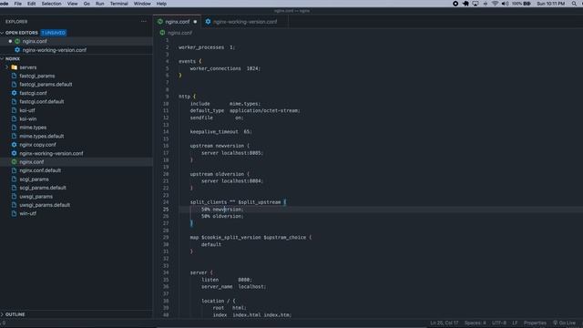Open Explorer more actions ellipsis
583x328 pixels.
[144, 22]
